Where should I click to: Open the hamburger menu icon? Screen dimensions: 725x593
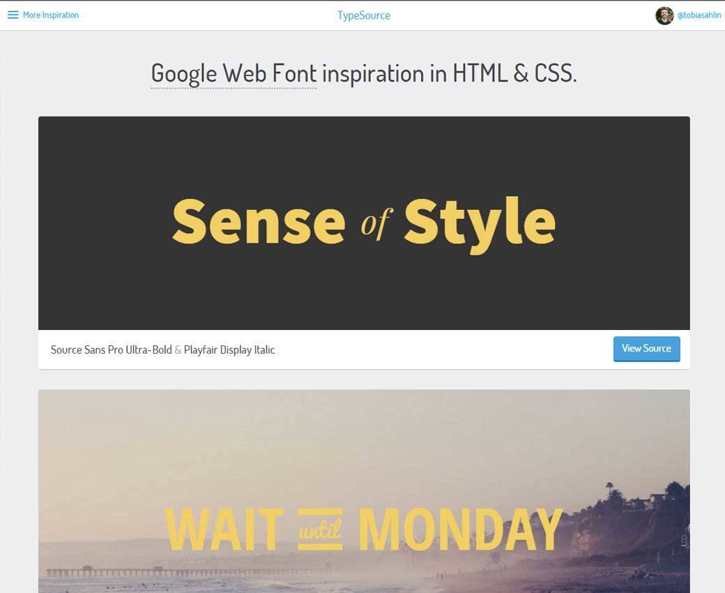pyautogui.click(x=13, y=15)
